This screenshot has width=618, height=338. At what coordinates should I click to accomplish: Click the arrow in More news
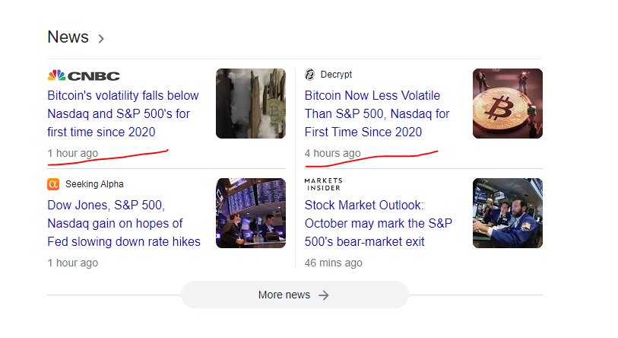tap(324, 295)
